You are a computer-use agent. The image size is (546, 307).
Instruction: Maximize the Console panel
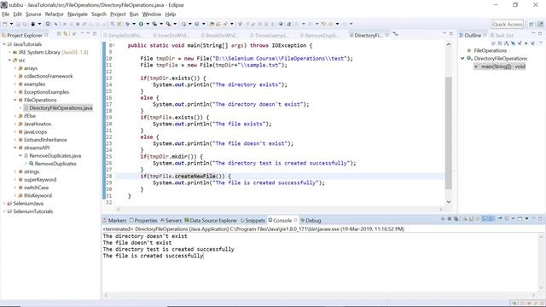(540, 218)
